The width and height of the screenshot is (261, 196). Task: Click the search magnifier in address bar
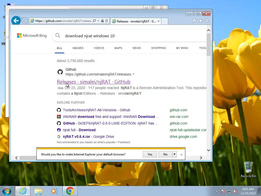(x=94, y=21)
